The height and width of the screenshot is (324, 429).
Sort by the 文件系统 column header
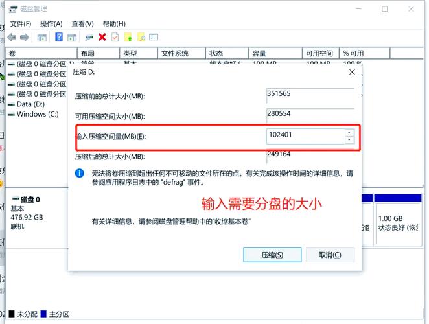(x=181, y=53)
